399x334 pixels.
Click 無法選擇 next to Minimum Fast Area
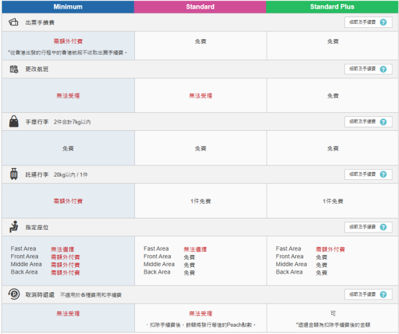[x=63, y=250]
